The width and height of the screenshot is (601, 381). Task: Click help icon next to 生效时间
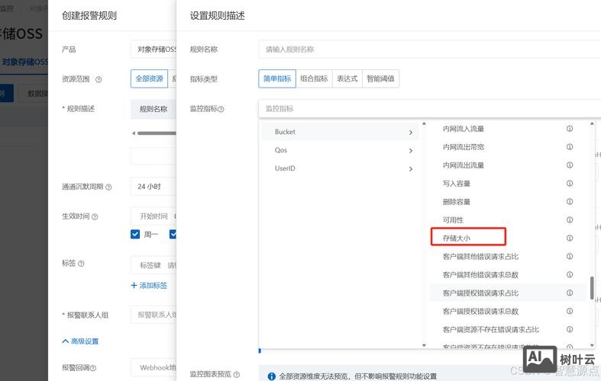(95, 216)
